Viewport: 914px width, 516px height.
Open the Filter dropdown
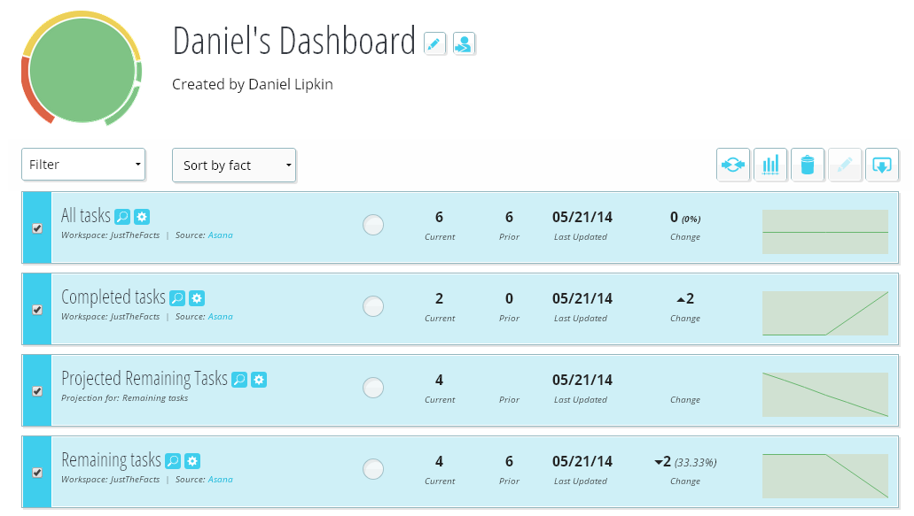83,165
